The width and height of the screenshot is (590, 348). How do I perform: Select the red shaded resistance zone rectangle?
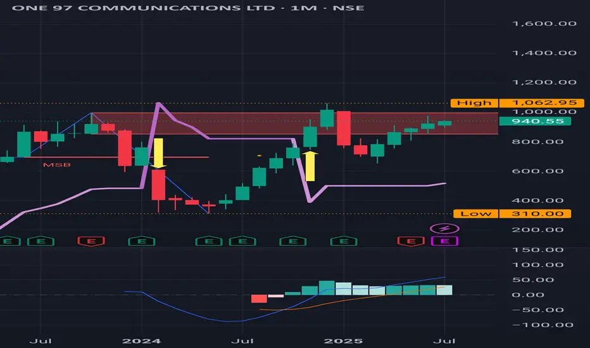[x=295, y=123]
